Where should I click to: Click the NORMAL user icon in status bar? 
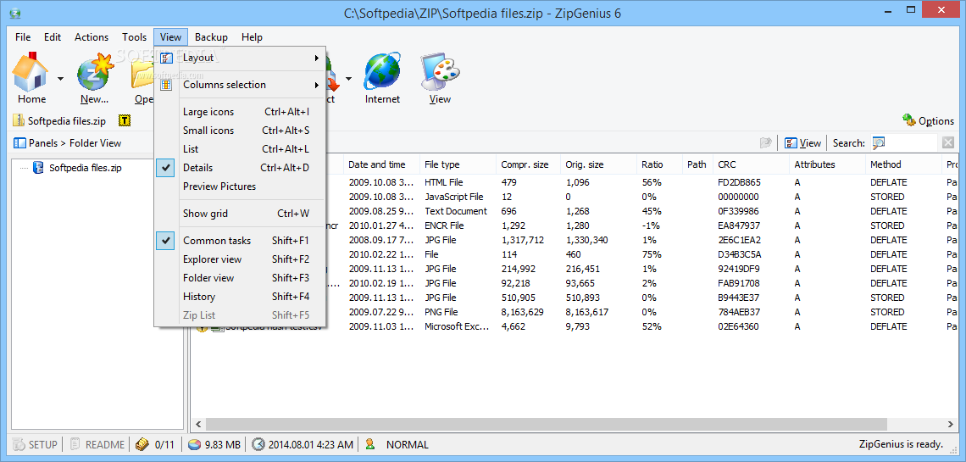(369, 444)
